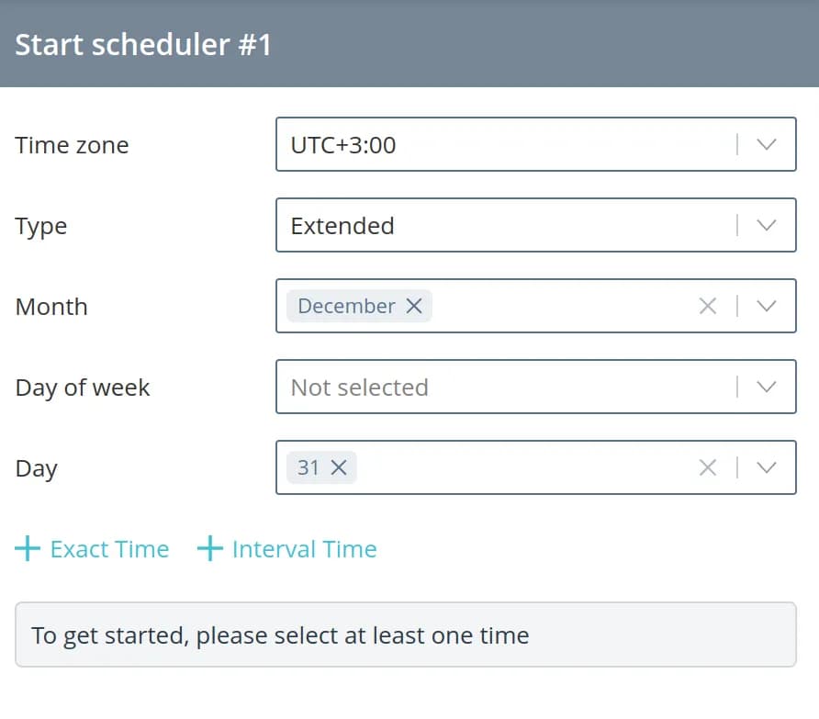
Task: Click the select at least one time message
Action: coord(280,635)
